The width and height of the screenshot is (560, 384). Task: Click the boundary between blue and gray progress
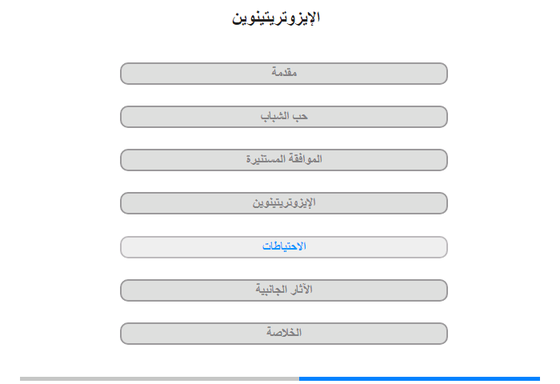point(299,378)
